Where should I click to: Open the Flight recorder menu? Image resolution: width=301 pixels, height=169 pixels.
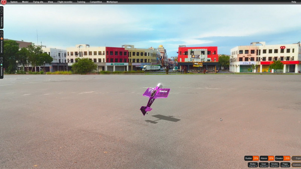(65, 2)
